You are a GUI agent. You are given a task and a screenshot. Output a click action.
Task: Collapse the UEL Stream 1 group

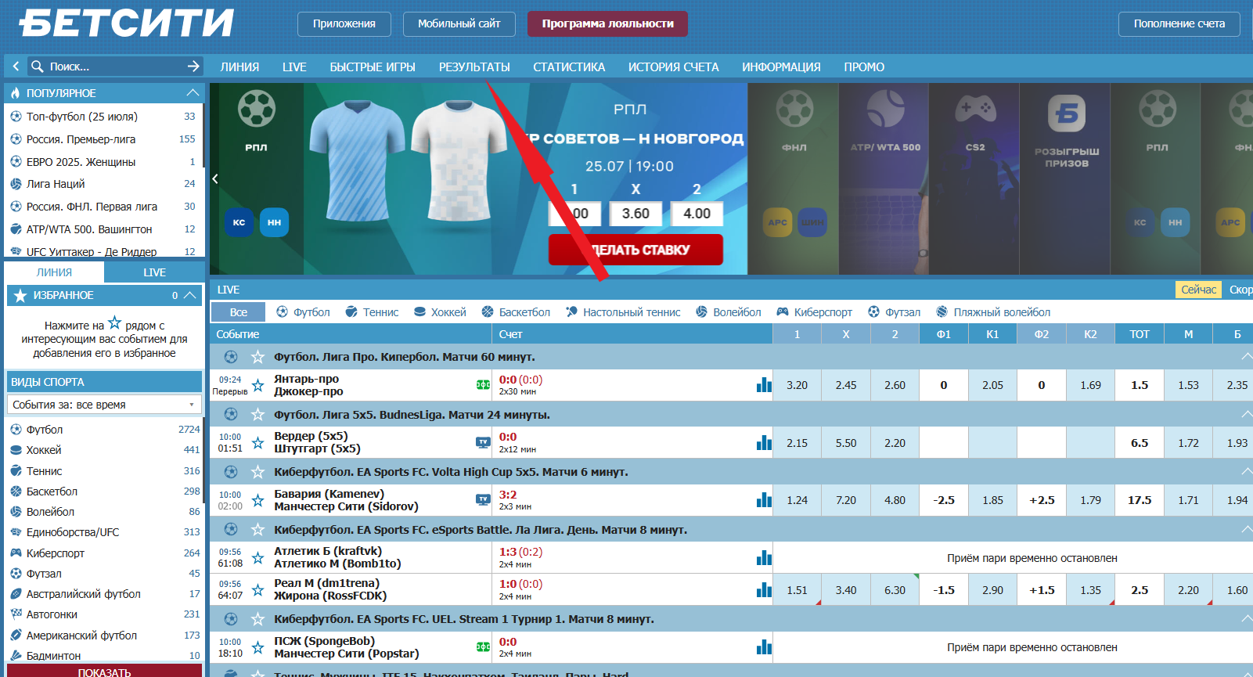1246,619
